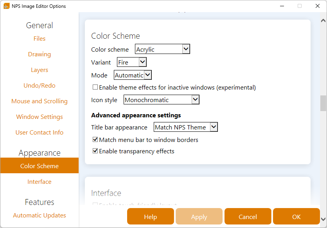
Task: Select the highlighted Color Scheme sidebar item
Action: (40, 166)
